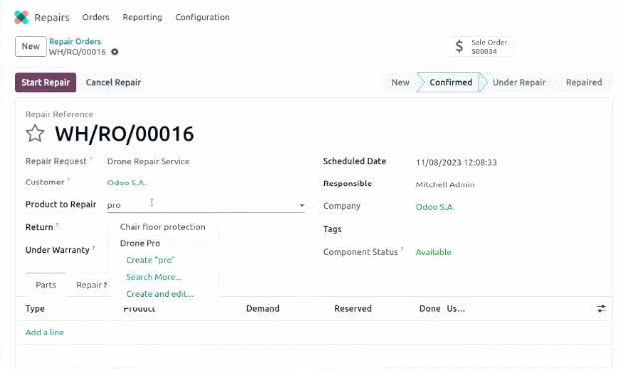Click the empty Tags field

[x=508, y=229]
